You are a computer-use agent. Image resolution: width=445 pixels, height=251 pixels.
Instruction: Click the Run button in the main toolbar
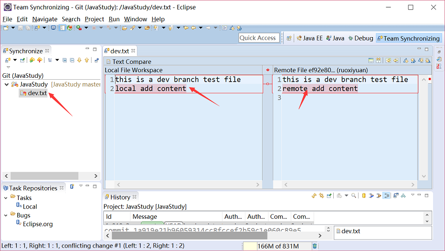coord(79,28)
